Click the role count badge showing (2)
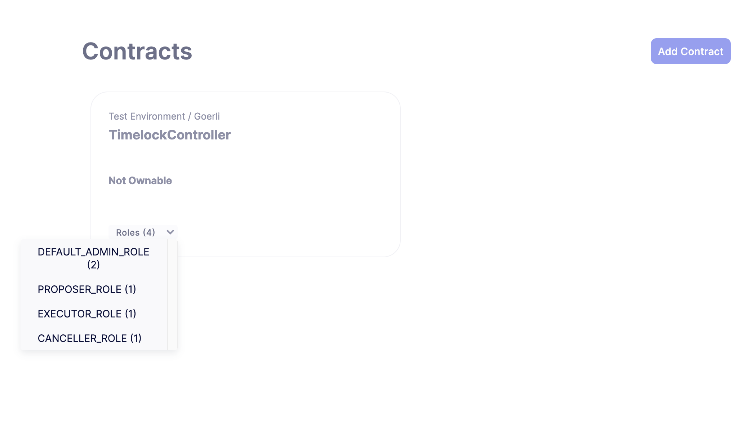Viewport: 755px width, 423px height. click(x=93, y=265)
